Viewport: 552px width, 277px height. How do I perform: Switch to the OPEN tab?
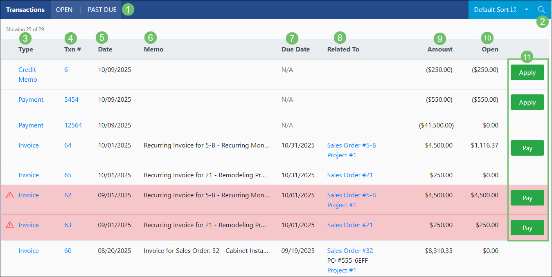[64, 9]
